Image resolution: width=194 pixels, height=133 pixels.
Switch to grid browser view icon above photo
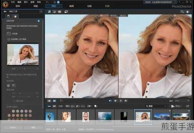point(59,12)
